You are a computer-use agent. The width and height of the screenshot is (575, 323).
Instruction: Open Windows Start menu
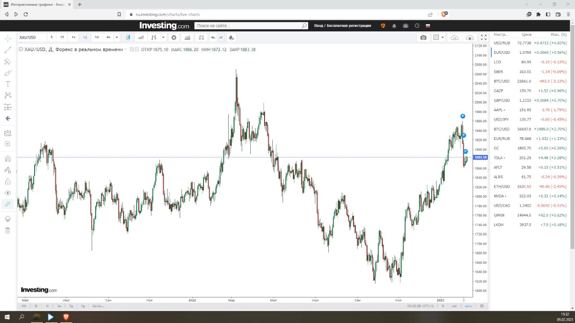pyautogui.click(x=7, y=317)
